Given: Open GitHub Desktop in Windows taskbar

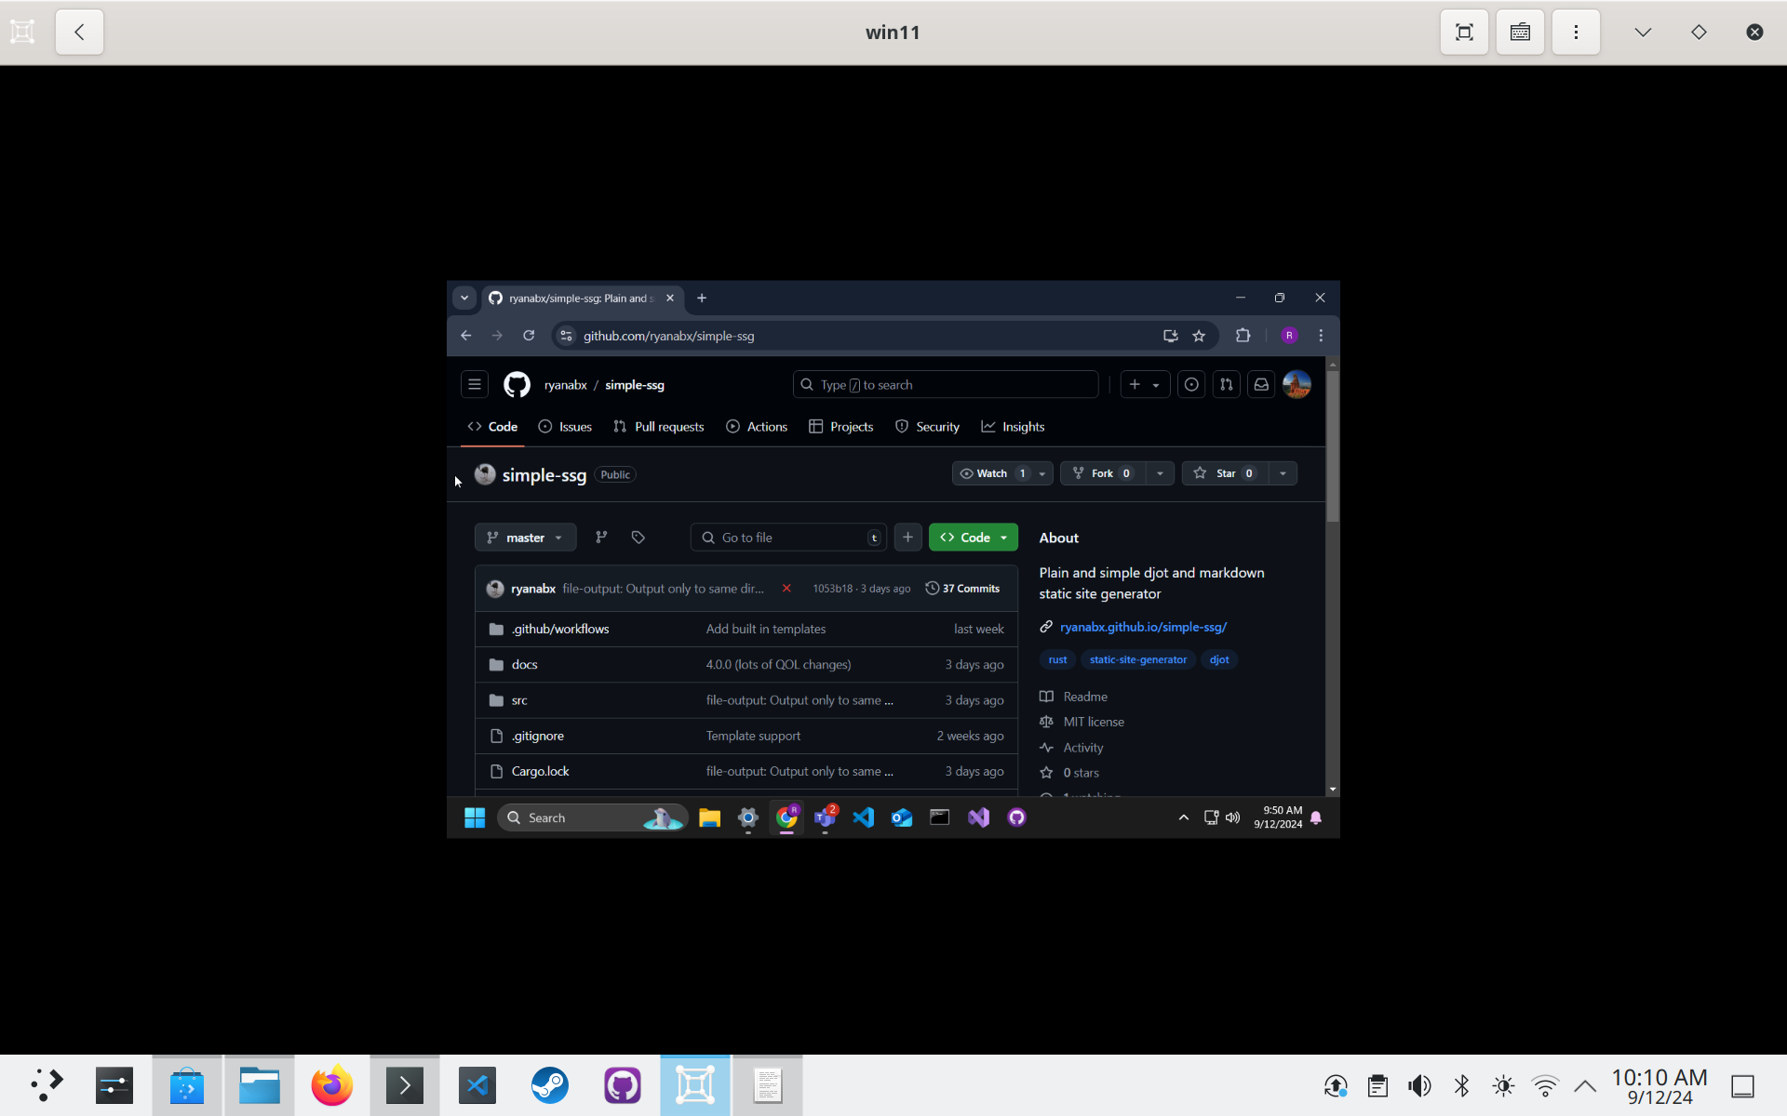Looking at the screenshot, I should (1016, 817).
